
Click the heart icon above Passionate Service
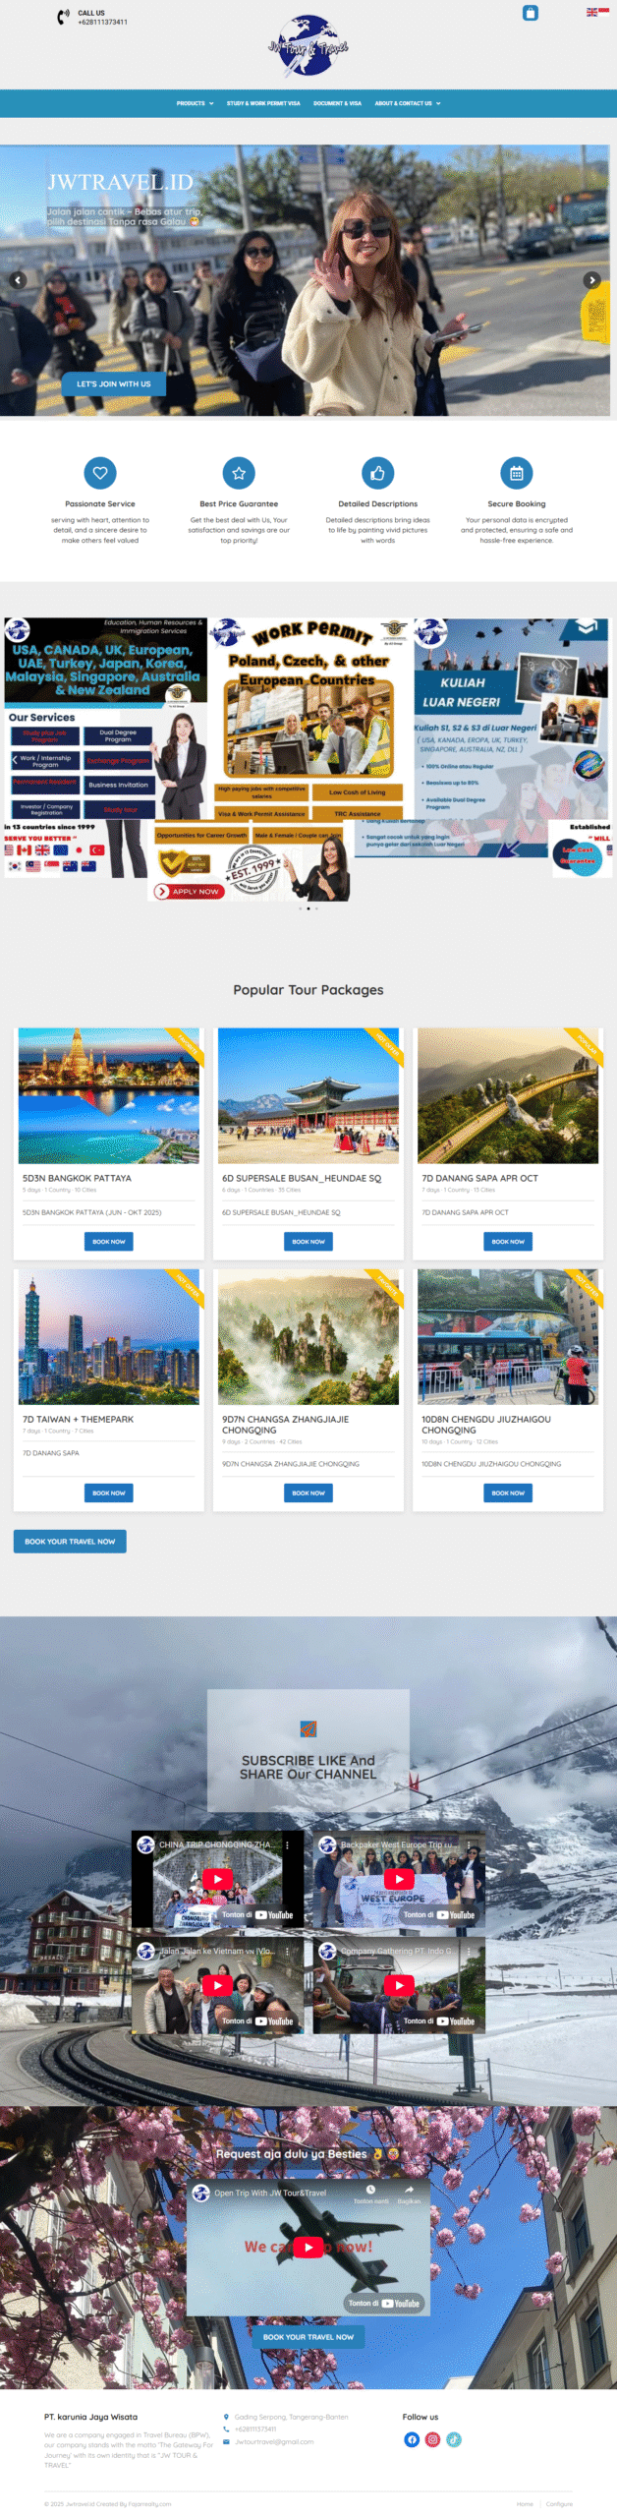[x=100, y=473]
